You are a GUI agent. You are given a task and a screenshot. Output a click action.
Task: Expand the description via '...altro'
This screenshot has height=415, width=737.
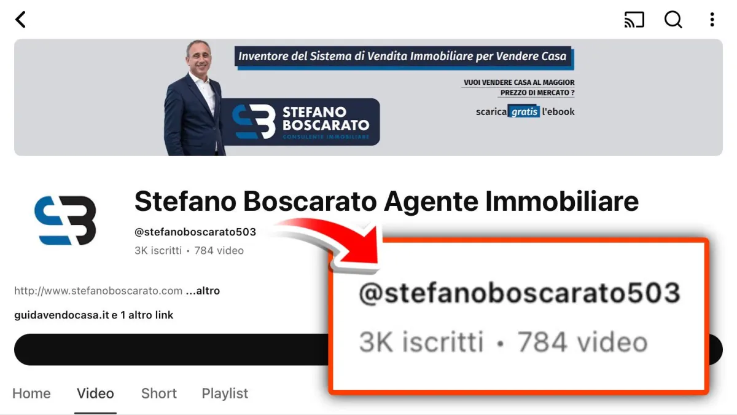click(203, 291)
